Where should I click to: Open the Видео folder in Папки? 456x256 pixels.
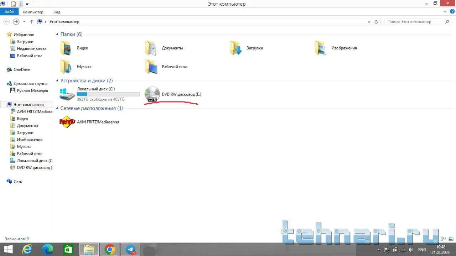74,48
